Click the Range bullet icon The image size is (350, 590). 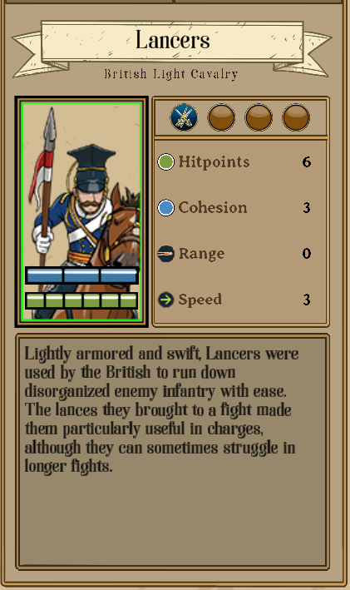click(165, 254)
